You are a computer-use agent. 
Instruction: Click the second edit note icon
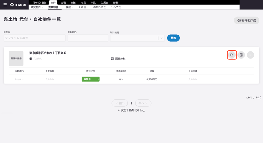click(241, 55)
